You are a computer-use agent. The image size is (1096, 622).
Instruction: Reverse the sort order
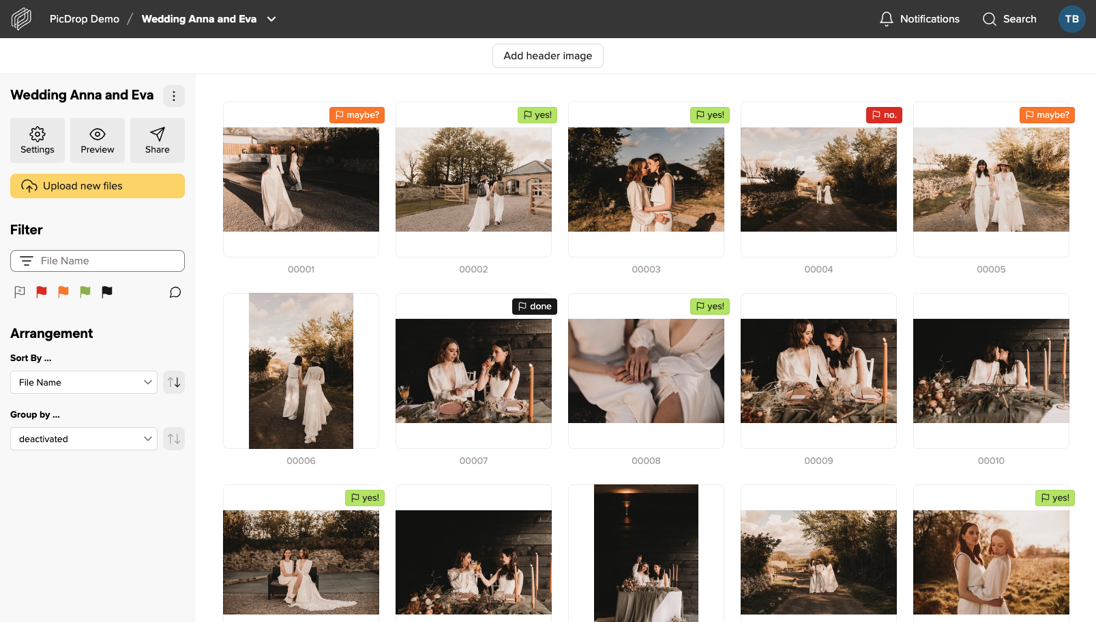tap(174, 382)
